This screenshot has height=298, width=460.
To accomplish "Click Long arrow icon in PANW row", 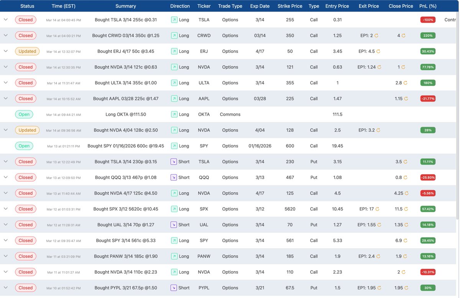I will pyautogui.click(x=174, y=256).
